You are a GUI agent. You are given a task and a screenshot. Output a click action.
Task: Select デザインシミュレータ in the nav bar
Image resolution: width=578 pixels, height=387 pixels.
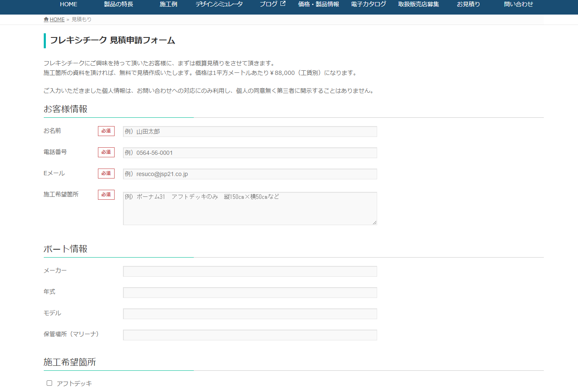(219, 4)
